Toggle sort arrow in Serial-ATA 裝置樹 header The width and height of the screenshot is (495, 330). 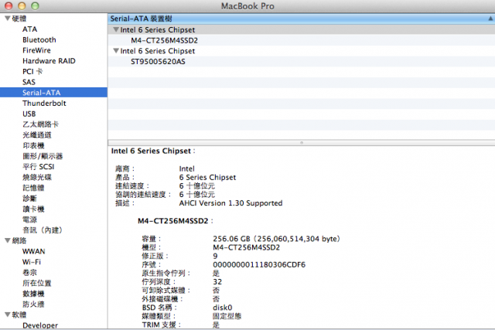point(490,19)
